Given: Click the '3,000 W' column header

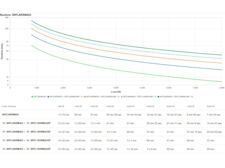Looking at the screenshot, I should 110,106.
